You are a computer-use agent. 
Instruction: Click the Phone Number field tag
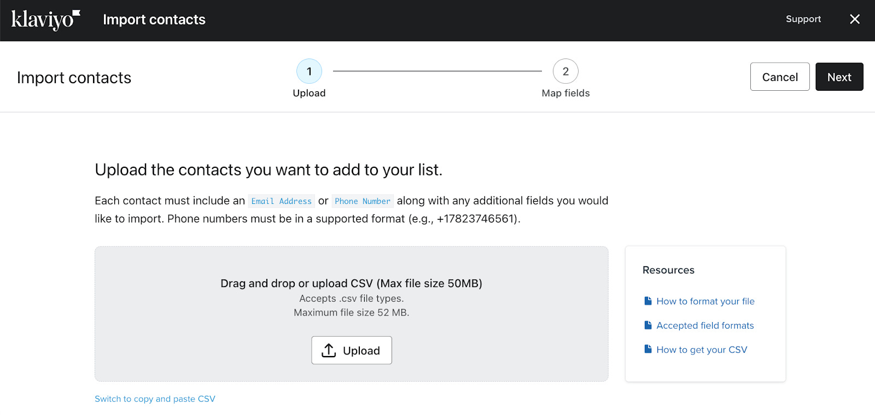click(363, 201)
